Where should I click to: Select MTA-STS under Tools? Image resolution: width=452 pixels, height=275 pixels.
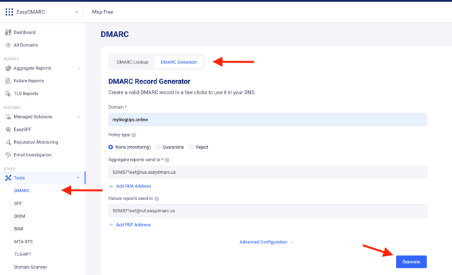click(x=24, y=241)
